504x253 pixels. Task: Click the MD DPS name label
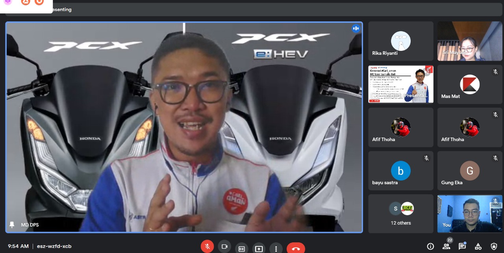coord(30,225)
